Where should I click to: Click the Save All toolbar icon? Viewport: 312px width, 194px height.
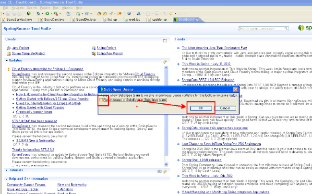coord(14,14)
